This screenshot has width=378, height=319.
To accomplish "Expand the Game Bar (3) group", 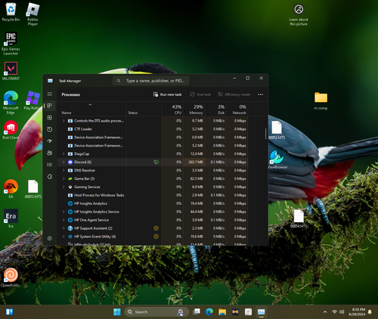I will coord(64,178).
